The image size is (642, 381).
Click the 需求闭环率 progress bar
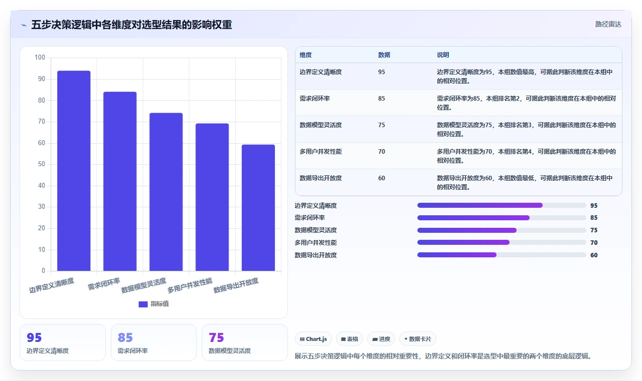pyautogui.click(x=502, y=218)
